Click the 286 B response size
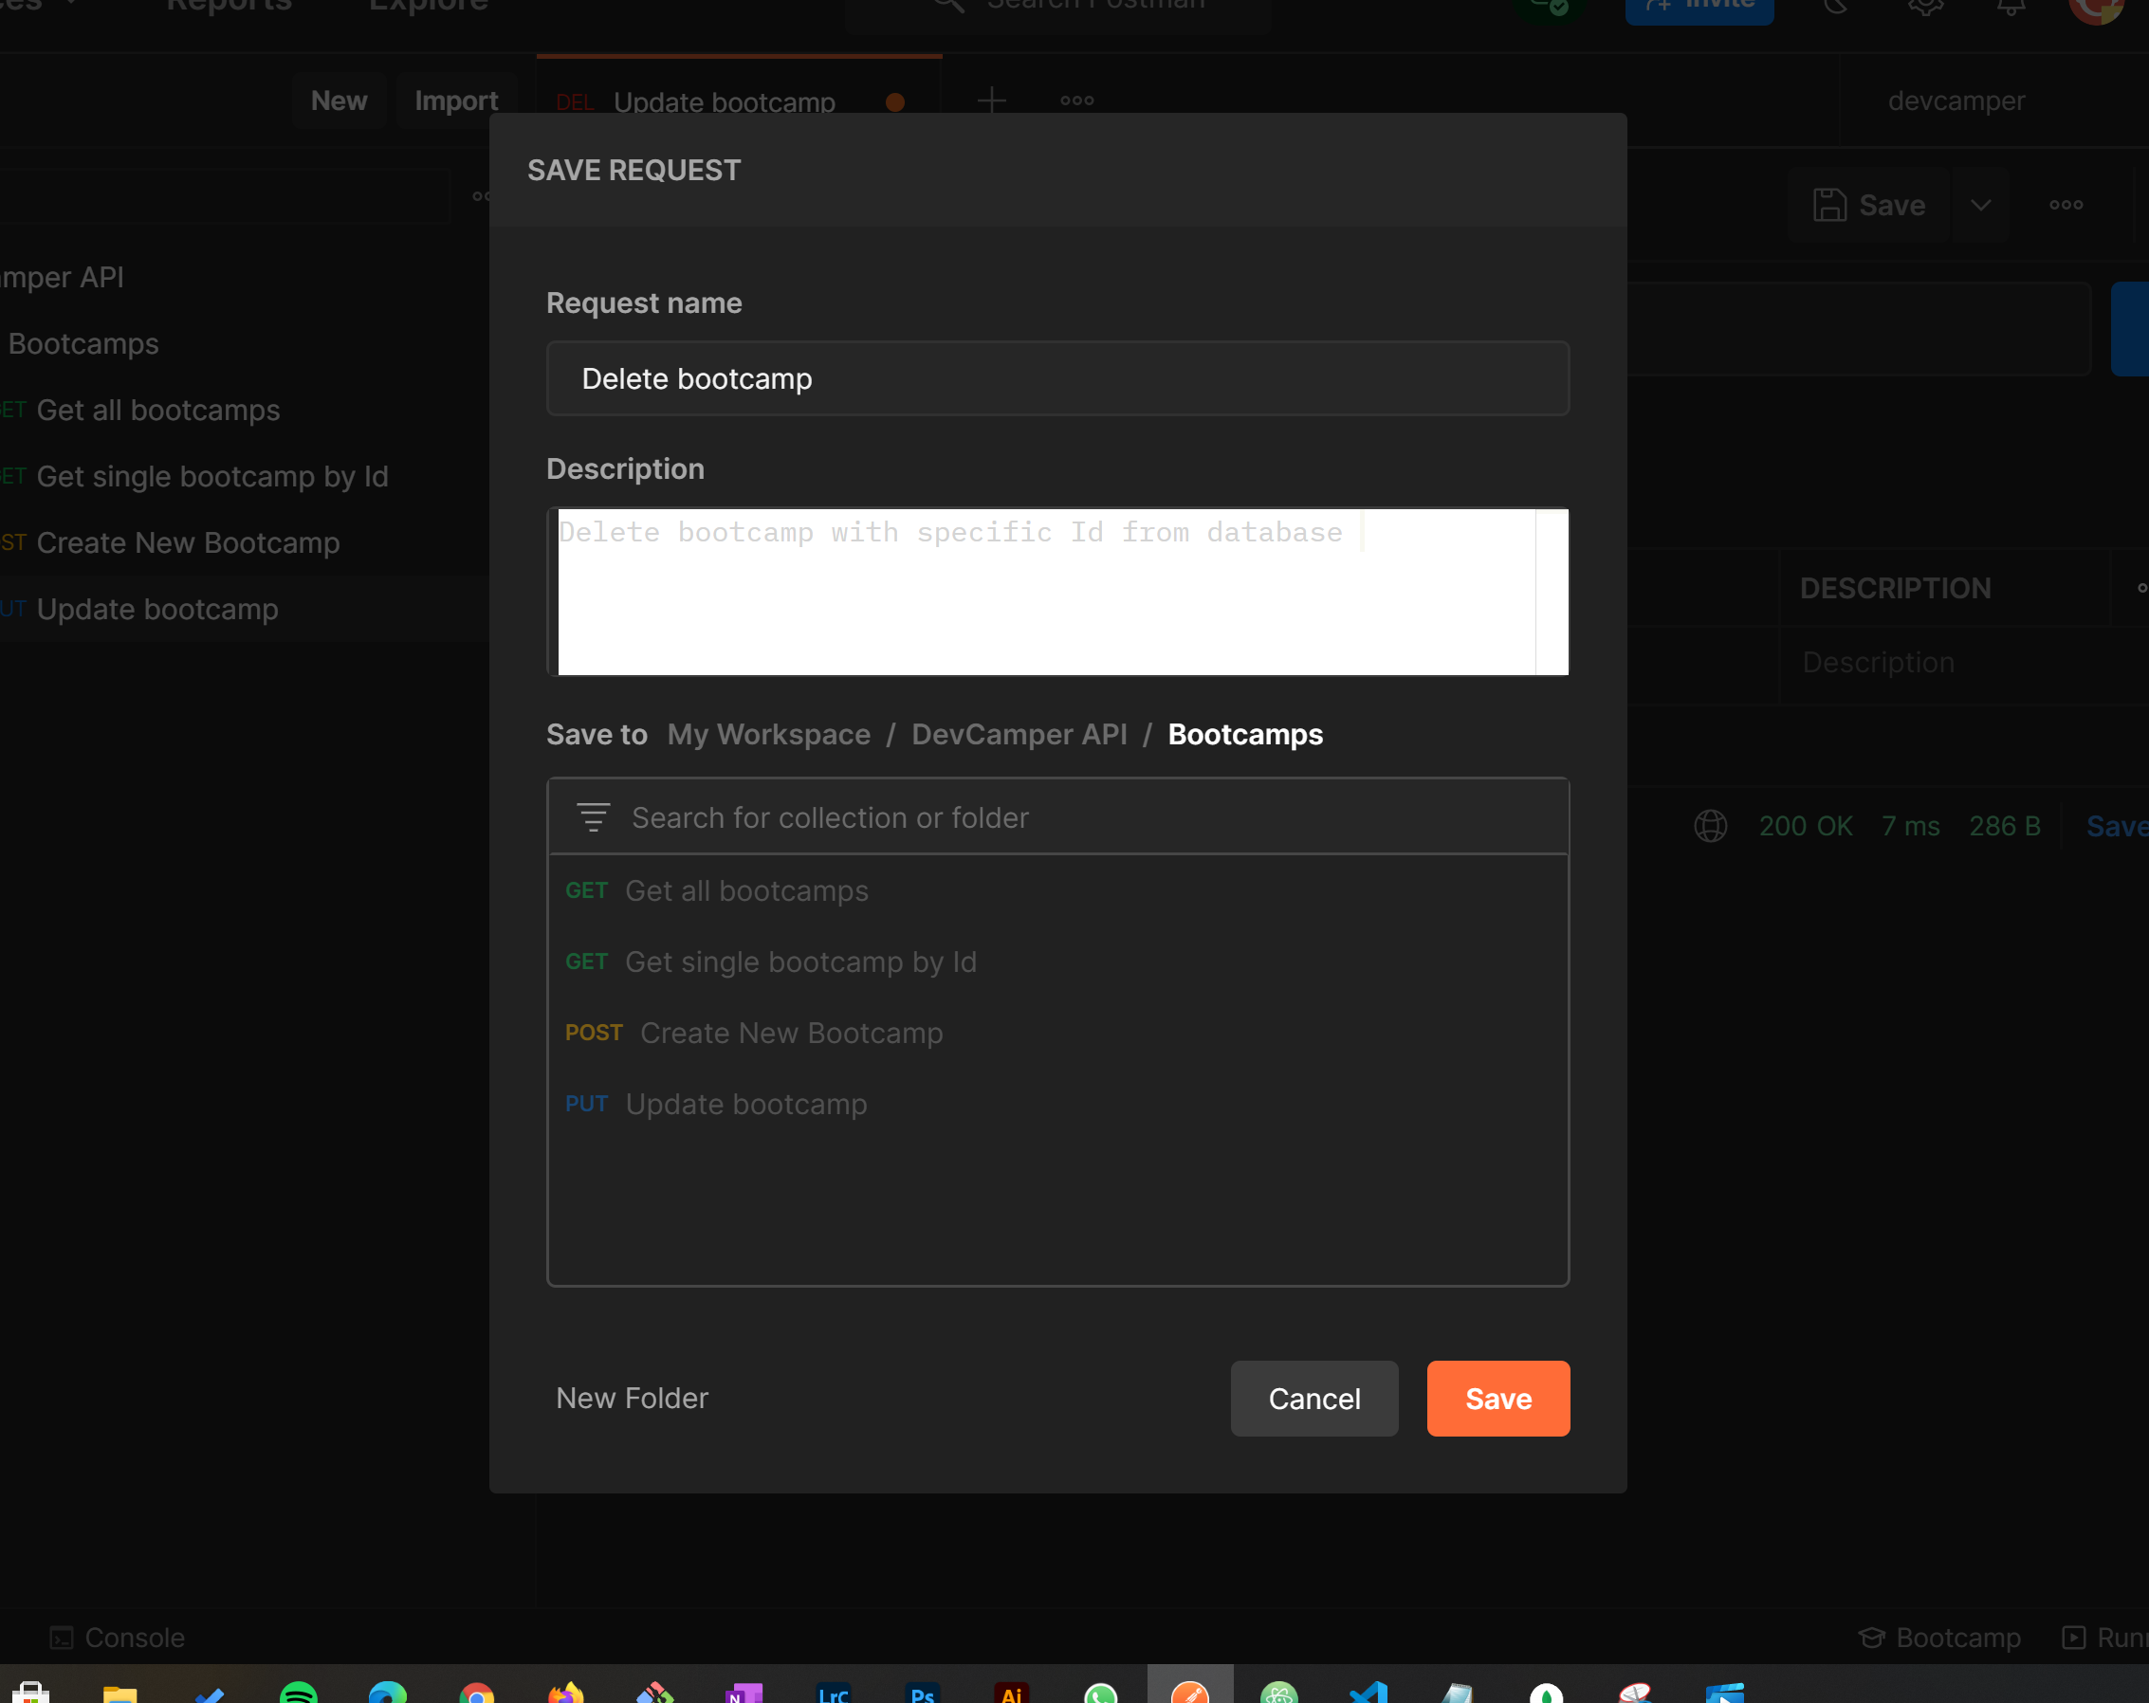Image resolution: width=2149 pixels, height=1703 pixels. click(2004, 826)
